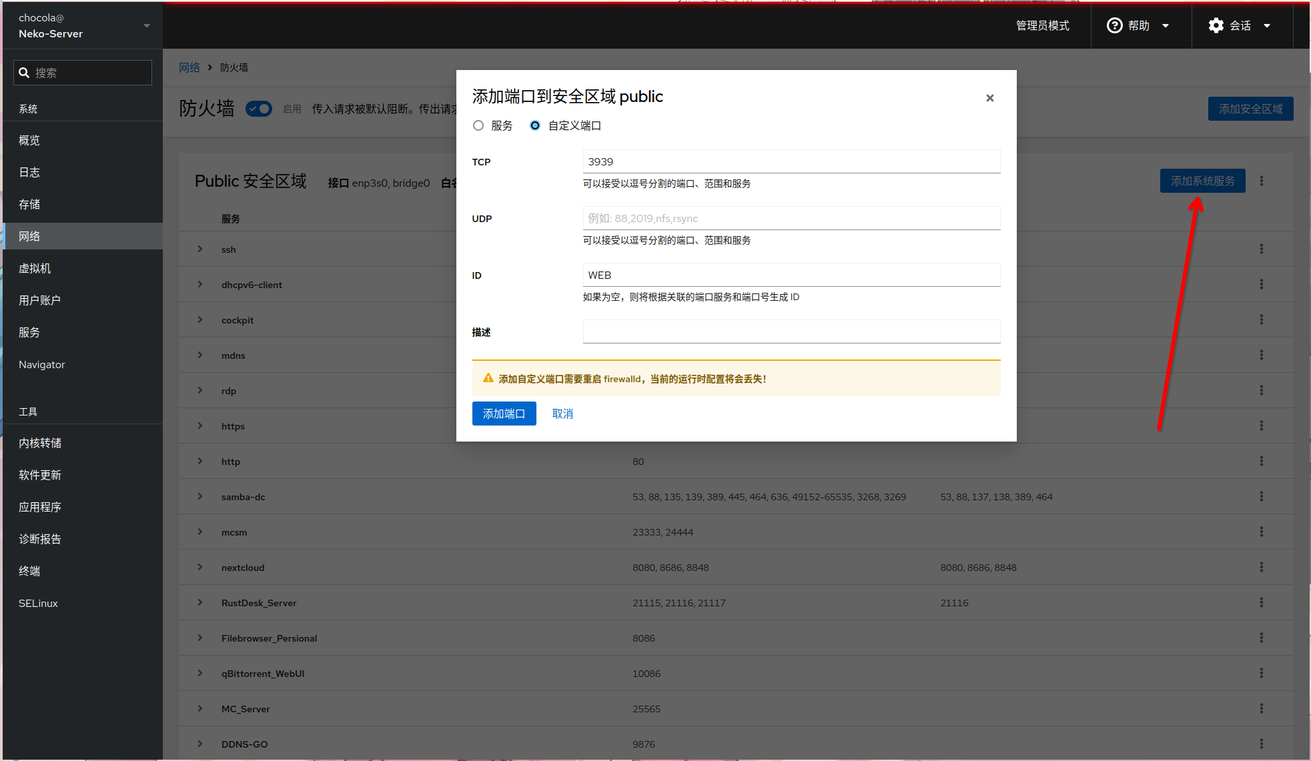The height and width of the screenshot is (761, 1311).
Task: Open 终端 in the sidebar
Action: pyautogui.click(x=83, y=571)
